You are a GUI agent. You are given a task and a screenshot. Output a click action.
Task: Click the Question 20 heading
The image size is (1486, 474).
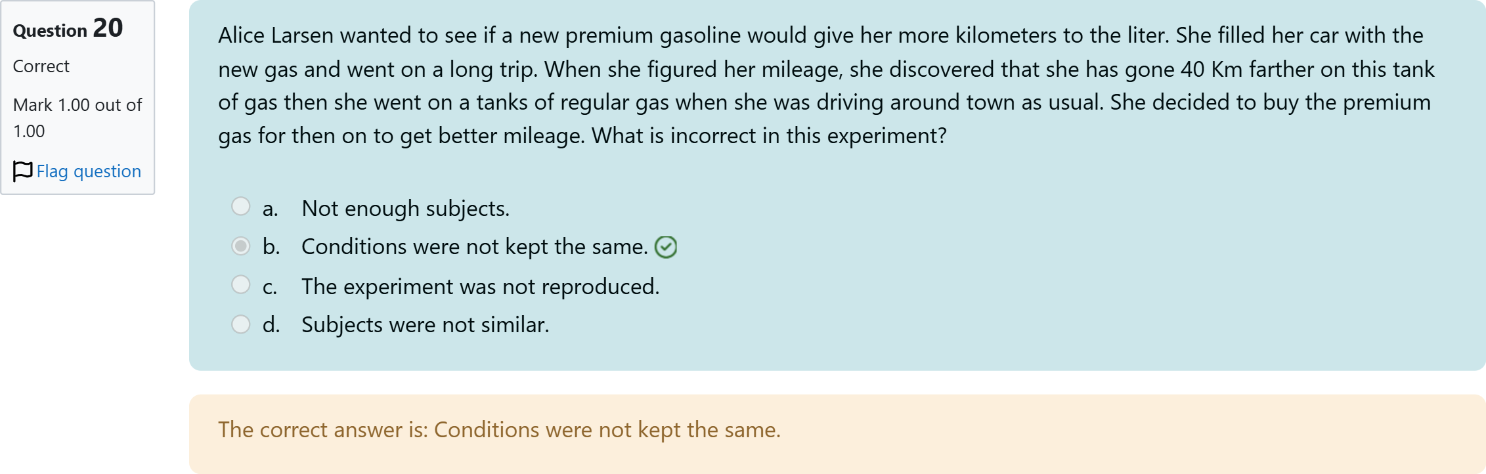point(68,29)
